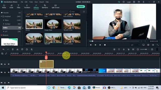Click the add track icon
This screenshot has width=161, height=90.
click(2, 53)
